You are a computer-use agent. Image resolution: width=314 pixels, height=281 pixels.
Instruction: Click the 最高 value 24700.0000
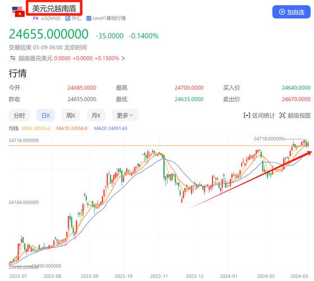click(189, 88)
